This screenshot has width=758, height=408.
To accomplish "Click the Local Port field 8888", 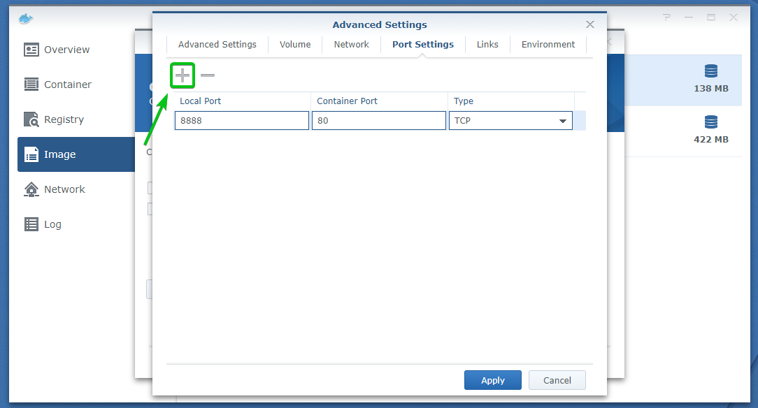I will pos(241,121).
